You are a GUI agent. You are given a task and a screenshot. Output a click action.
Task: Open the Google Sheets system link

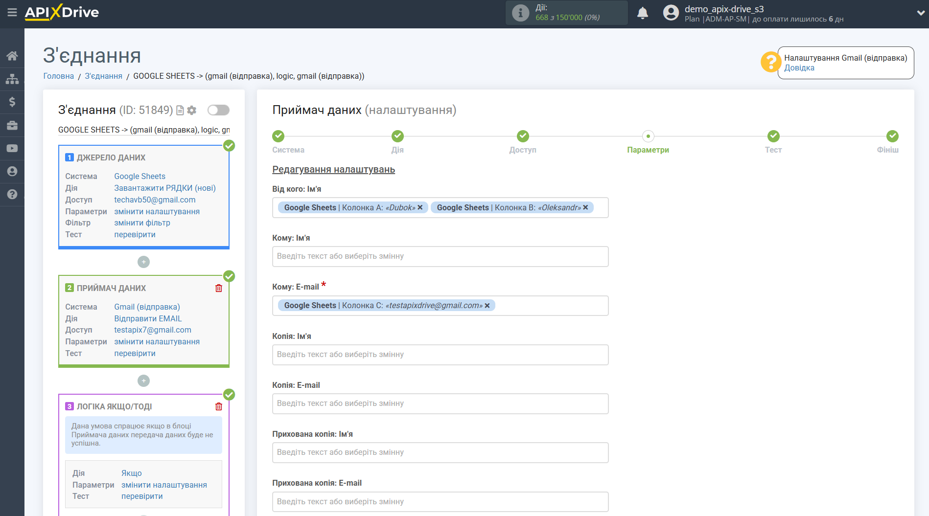point(139,176)
